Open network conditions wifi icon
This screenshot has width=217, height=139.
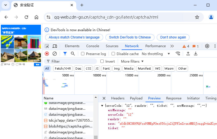(x=178, y=54)
